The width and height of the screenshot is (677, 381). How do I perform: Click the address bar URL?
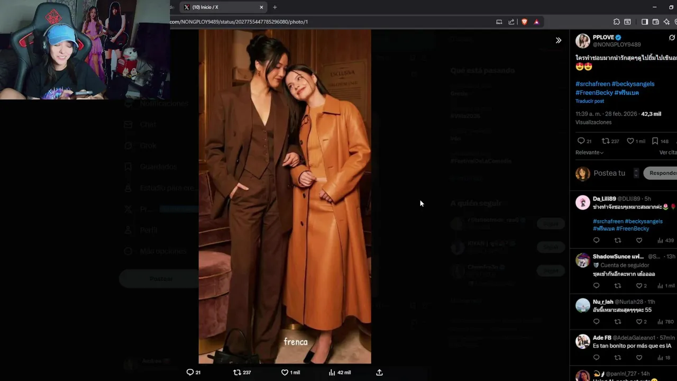(239, 22)
